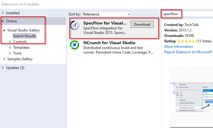Click the Downloads 39398 text
213x128 pixels.
(179, 36)
